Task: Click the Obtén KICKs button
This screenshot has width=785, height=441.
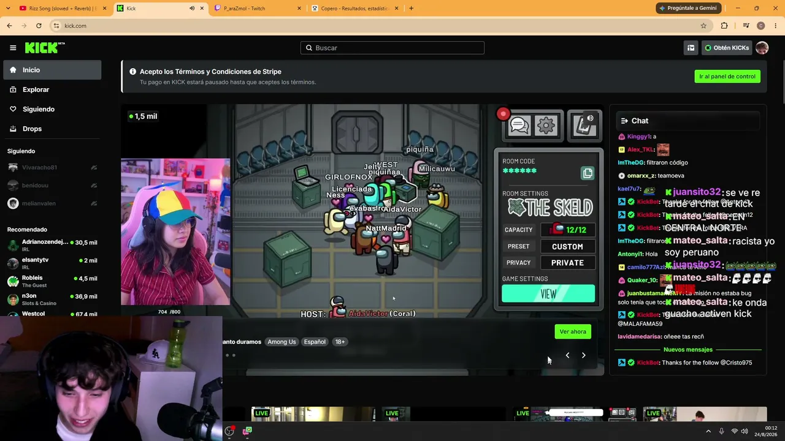Action: (727, 48)
